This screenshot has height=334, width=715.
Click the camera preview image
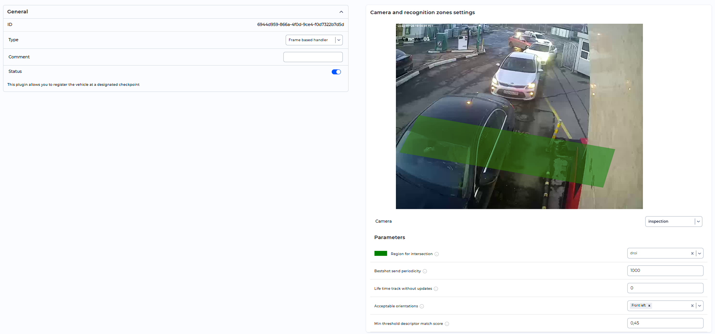coord(519,116)
